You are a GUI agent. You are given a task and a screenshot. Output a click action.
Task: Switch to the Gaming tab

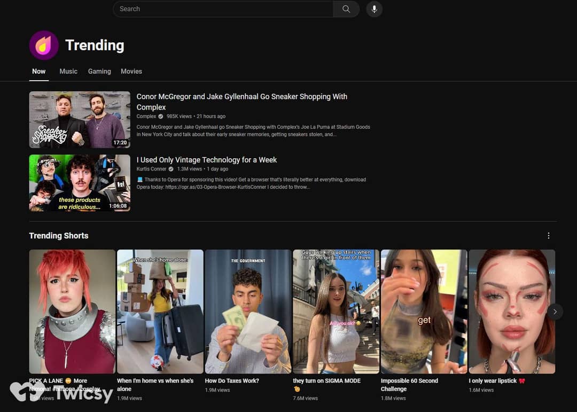click(99, 72)
